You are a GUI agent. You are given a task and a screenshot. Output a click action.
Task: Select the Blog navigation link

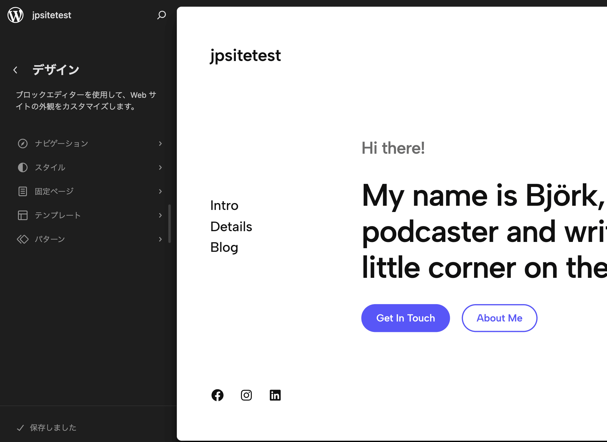[x=224, y=247]
